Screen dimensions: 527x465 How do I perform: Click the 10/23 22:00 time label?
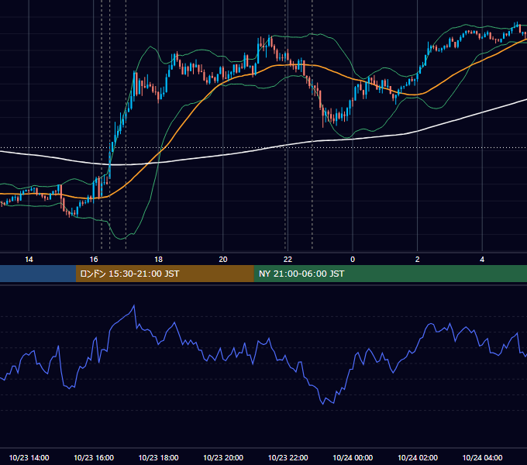point(288,457)
